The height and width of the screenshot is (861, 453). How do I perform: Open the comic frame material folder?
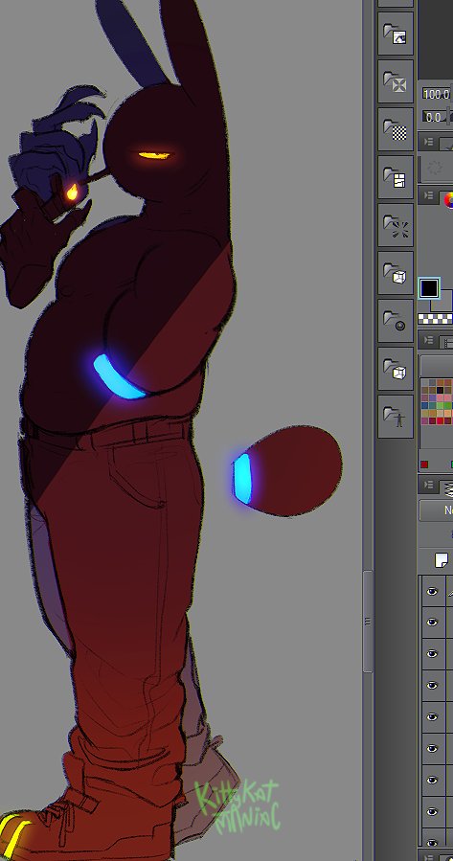396,177
